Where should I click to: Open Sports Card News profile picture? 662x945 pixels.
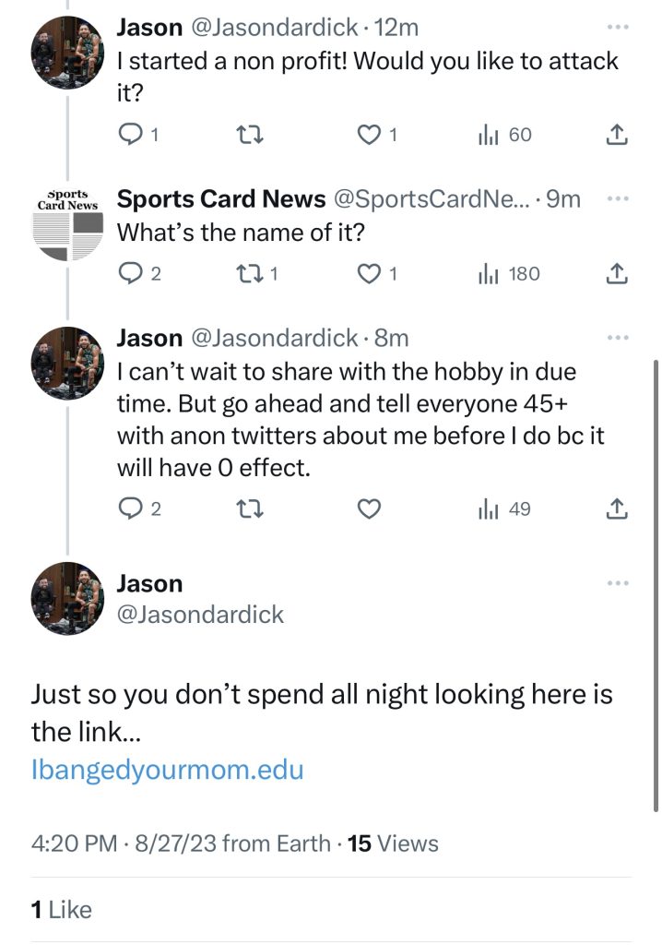click(x=67, y=223)
